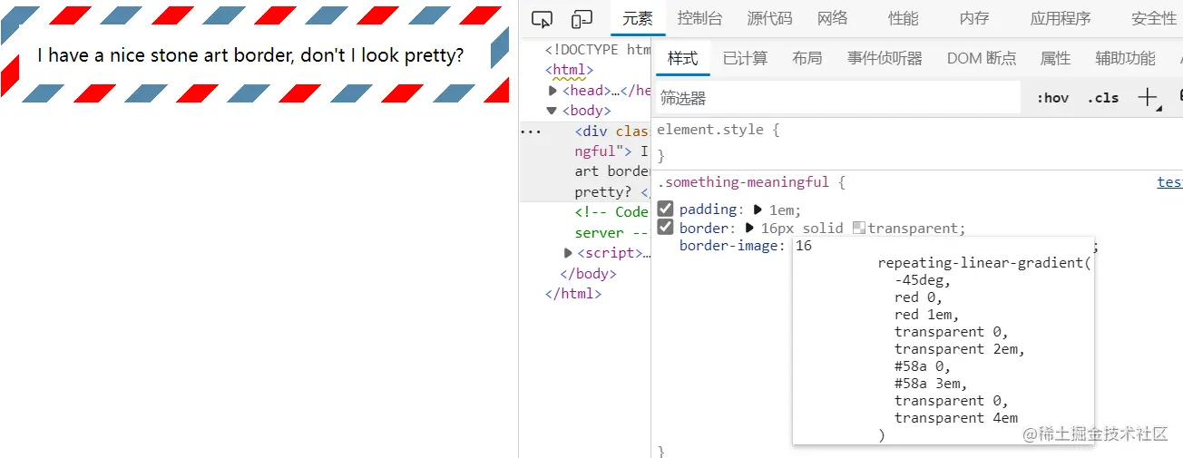Open the ellipsis menu beside div node
The width and height of the screenshot is (1183, 458).
(530, 131)
